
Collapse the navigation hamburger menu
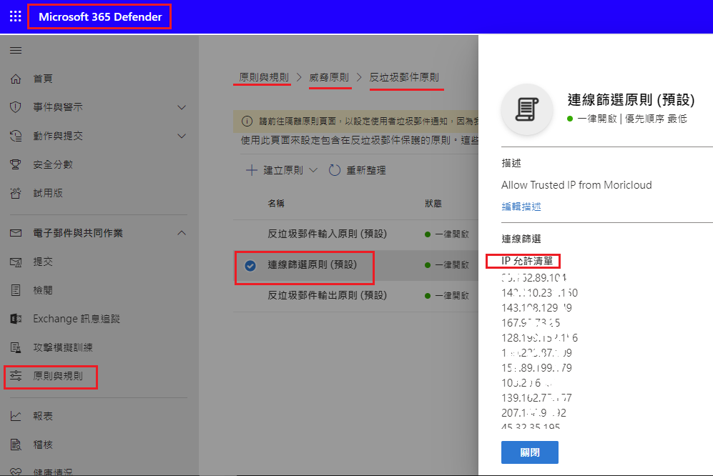tap(16, 50)
